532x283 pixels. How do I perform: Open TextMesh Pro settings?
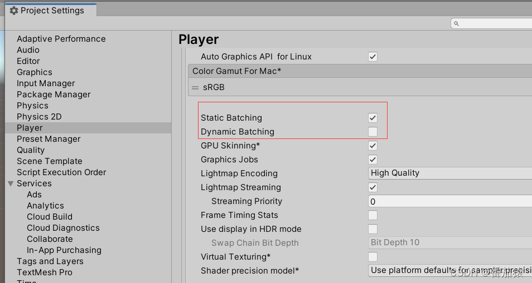pyautogui.click(x=45, y=272)
